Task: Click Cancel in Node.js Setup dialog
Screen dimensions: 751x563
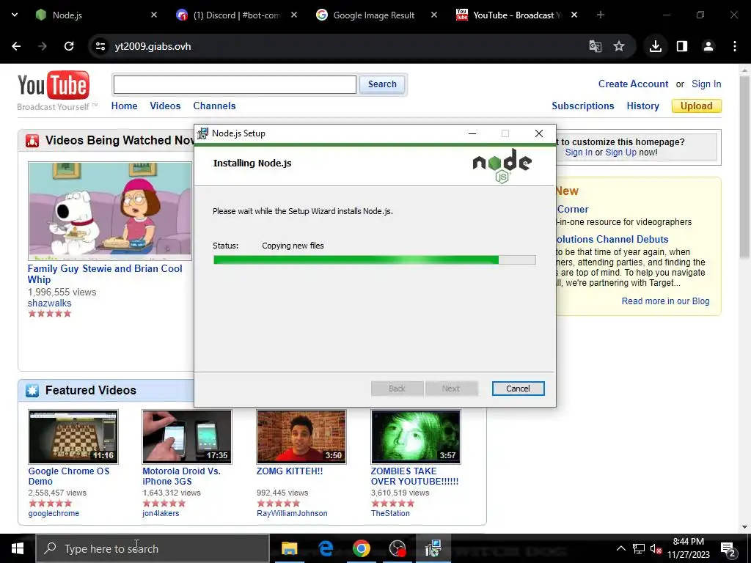Action: pos(518,389)
